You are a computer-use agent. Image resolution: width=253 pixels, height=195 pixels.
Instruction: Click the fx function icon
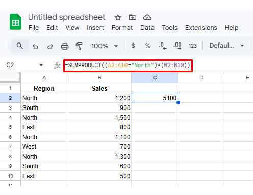coord(57,66)
